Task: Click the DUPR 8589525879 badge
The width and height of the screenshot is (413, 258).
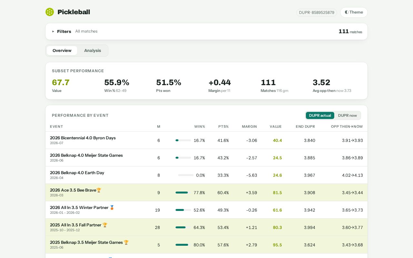Action: click(317, 13)
